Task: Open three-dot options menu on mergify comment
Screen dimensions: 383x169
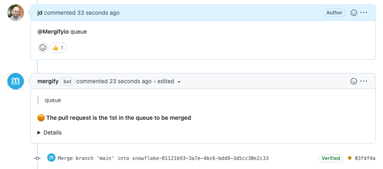Action: (x=364, y=81)
